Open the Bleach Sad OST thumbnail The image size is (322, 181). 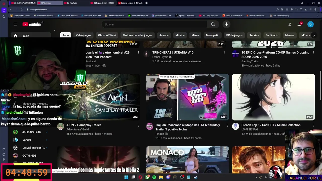[x=273, y=97]
